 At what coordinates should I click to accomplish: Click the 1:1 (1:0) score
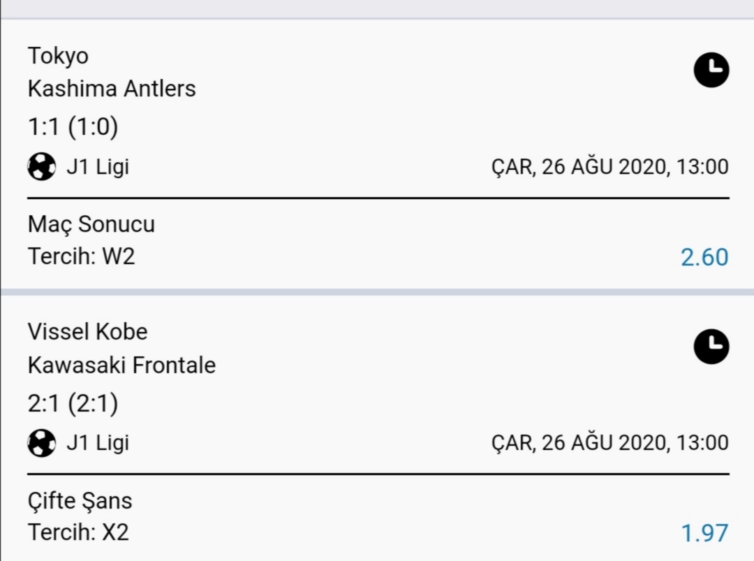click(73, 127)
